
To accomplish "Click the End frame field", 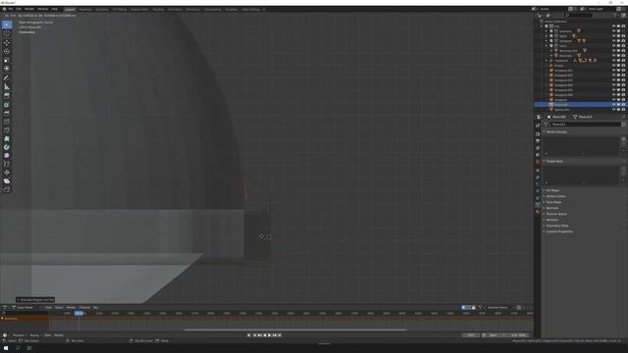I will click(518, 335).
